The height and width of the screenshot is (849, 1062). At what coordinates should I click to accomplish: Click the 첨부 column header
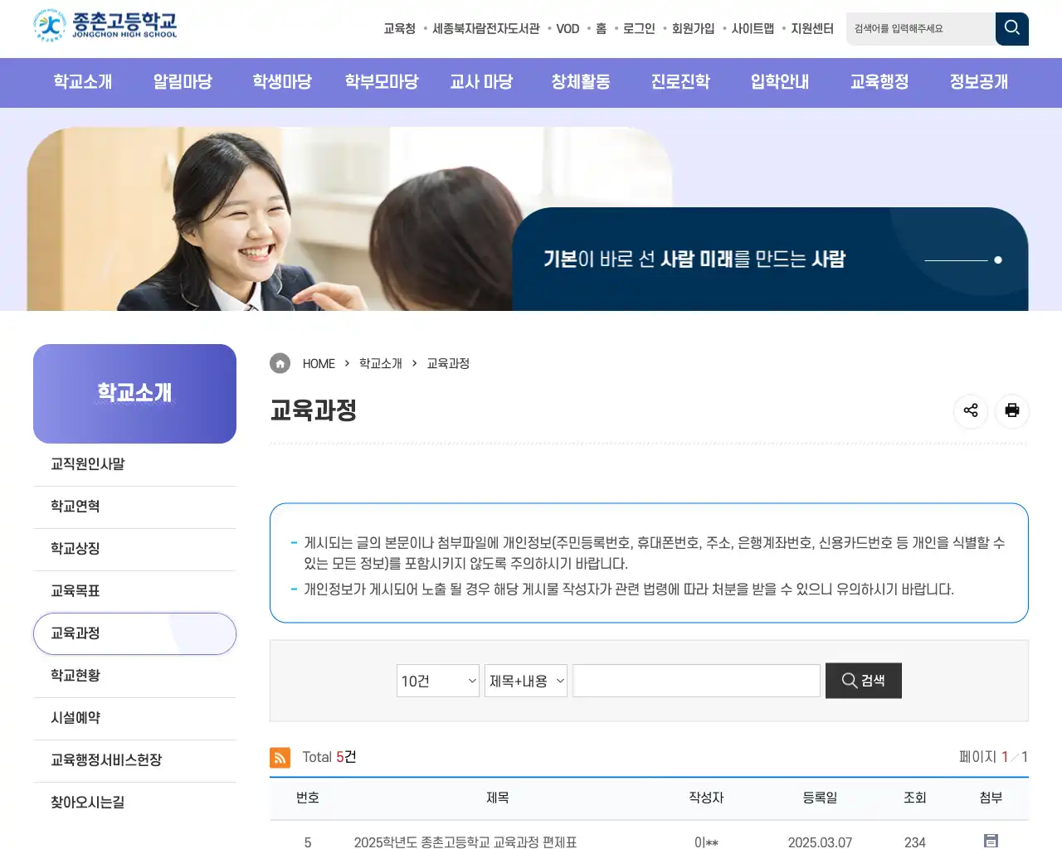[991, 798]
